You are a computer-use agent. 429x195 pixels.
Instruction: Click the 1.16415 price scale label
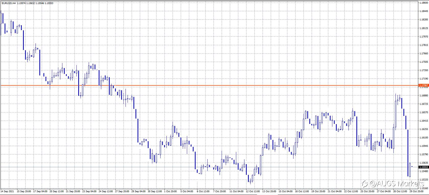(x=424, y=121)
